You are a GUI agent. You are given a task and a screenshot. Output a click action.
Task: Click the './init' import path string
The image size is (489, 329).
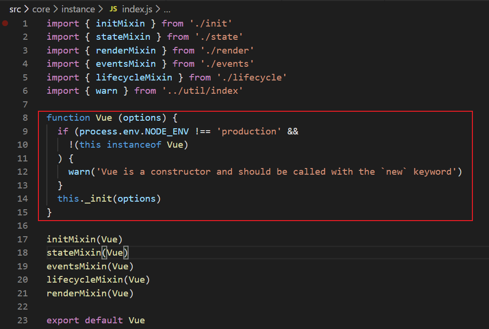[211, 24]
